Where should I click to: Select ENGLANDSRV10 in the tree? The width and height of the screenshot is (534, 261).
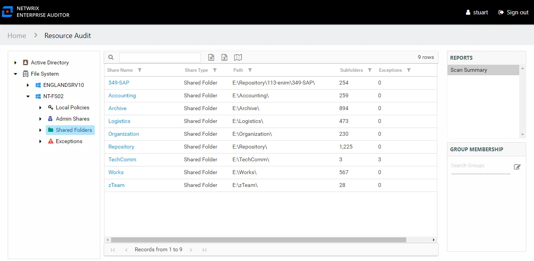coord(64,85)
